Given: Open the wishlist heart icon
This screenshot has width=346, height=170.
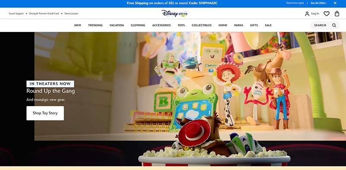Looking at the screenshot, I should (x=327, y=14).
